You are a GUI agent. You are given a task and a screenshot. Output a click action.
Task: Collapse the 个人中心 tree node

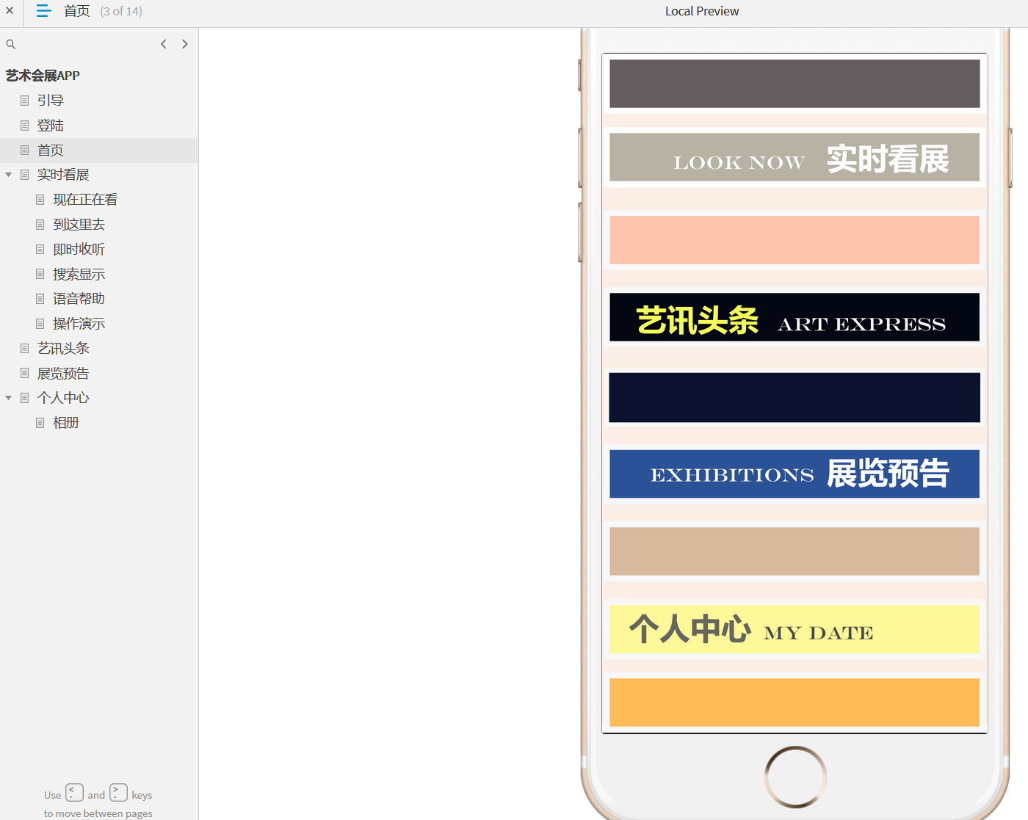pos(9,398)
